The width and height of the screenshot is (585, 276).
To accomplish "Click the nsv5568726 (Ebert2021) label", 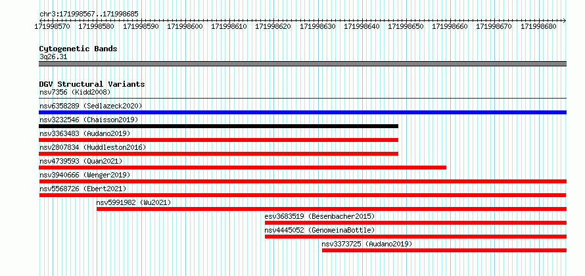I will click(83, 189).
